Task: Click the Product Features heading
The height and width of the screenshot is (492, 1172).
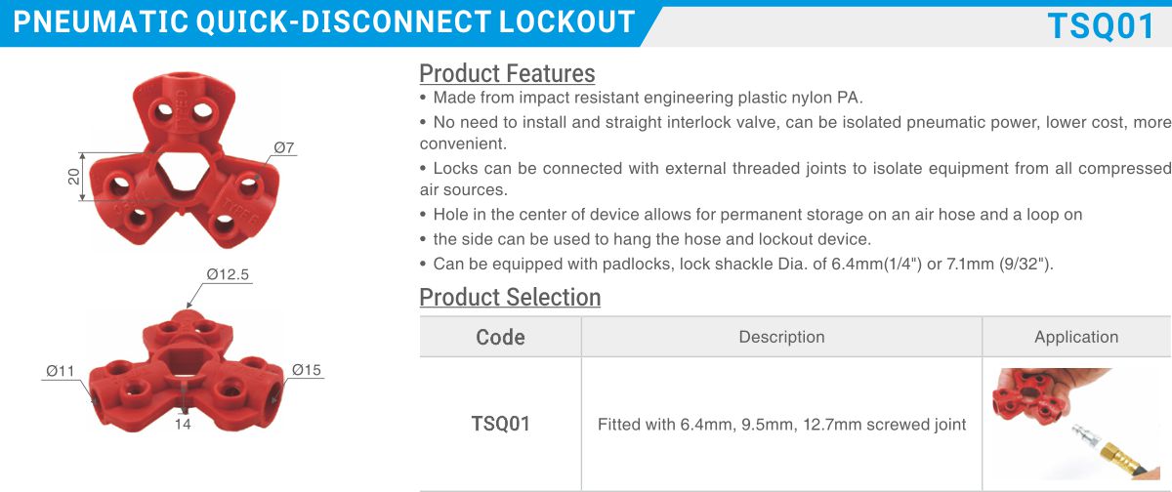Action: coord(507,73)
